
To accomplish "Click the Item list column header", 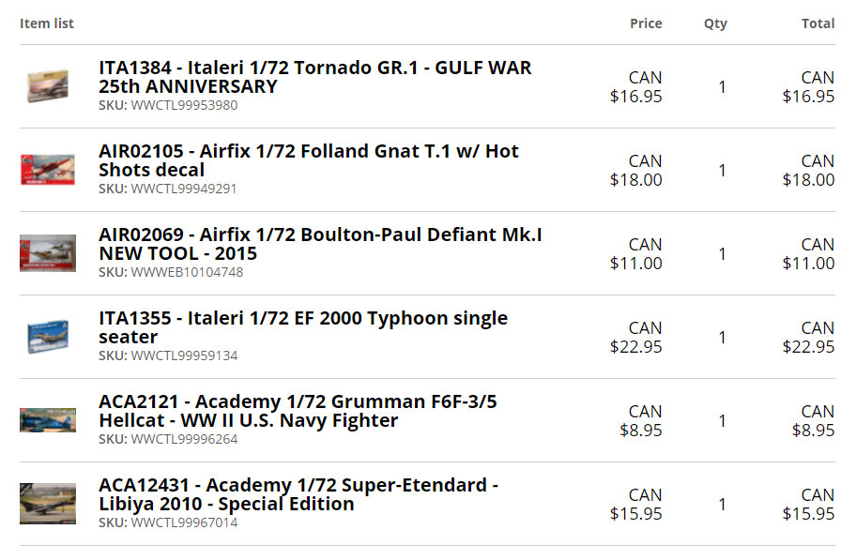I will pyautogui.click(x=47, y=23).
